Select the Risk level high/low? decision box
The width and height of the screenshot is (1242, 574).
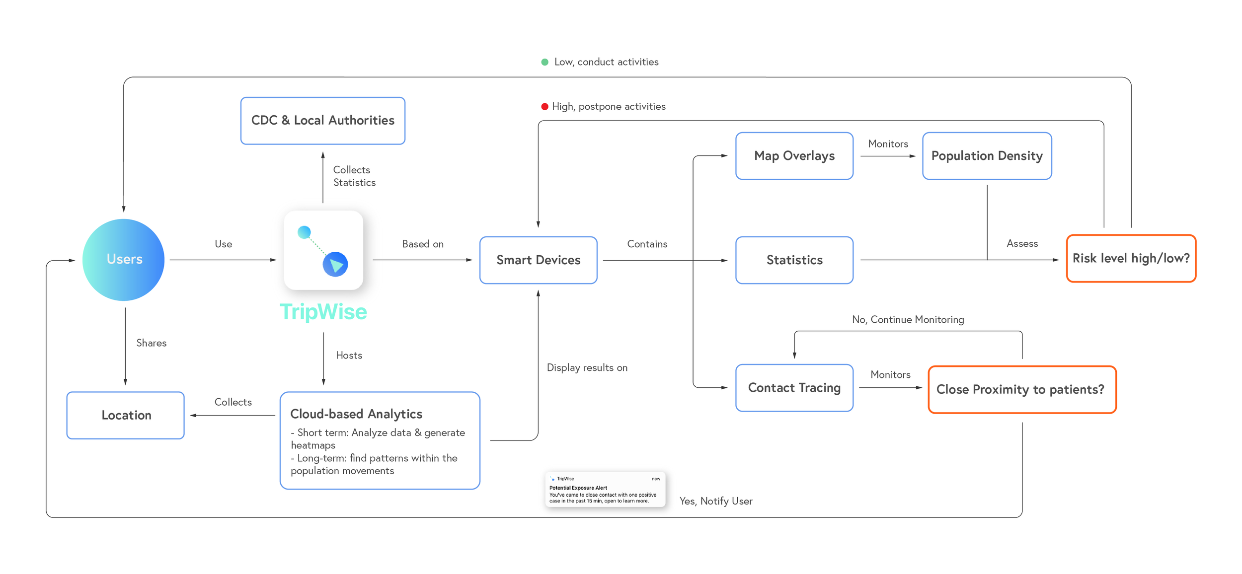click(x=1131, y=258)
